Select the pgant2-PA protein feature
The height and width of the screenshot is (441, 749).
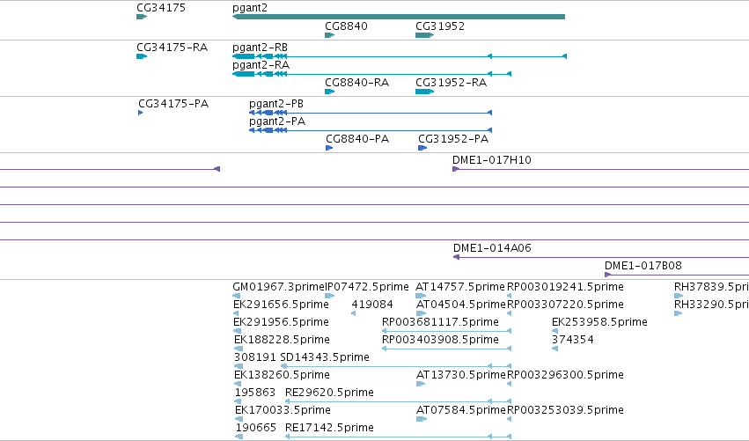pyautogui.click(x=371, y=130)
